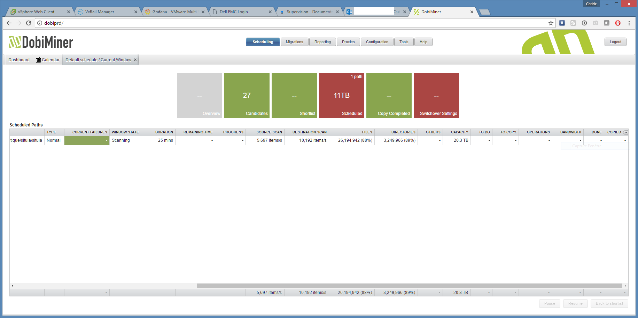Open the Calendar tab
638x318 pixels.
pyautogui.click(x=48, y=60)
